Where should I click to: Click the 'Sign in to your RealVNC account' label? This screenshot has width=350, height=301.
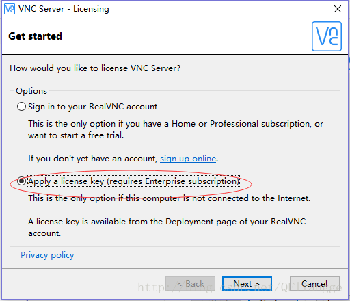92,107
